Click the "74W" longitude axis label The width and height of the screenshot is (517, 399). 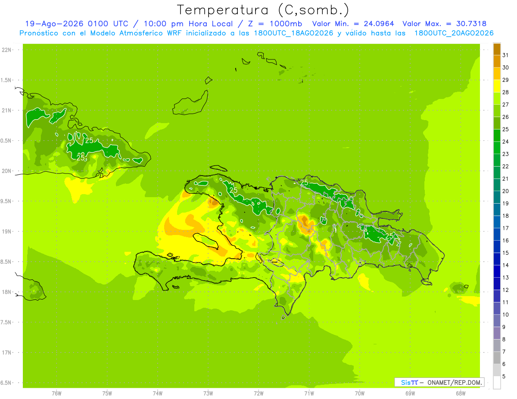(158, 393)
